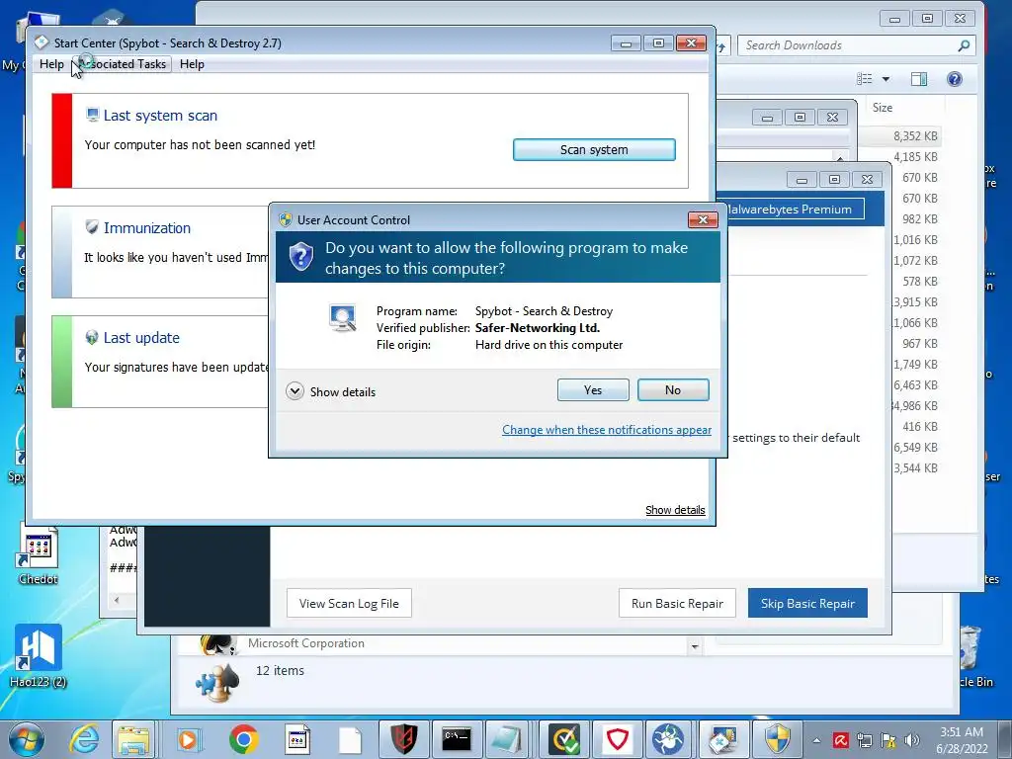Click the puzzle chess piece games icon
The height and width of the screenshot is (759, 1012).
pos(217,682)
